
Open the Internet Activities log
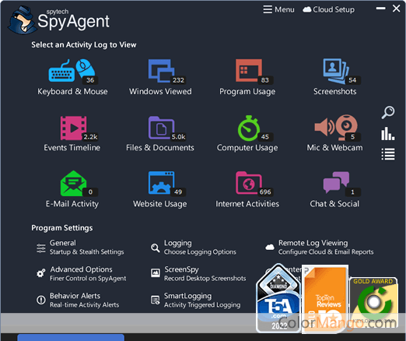coord(247,189)
